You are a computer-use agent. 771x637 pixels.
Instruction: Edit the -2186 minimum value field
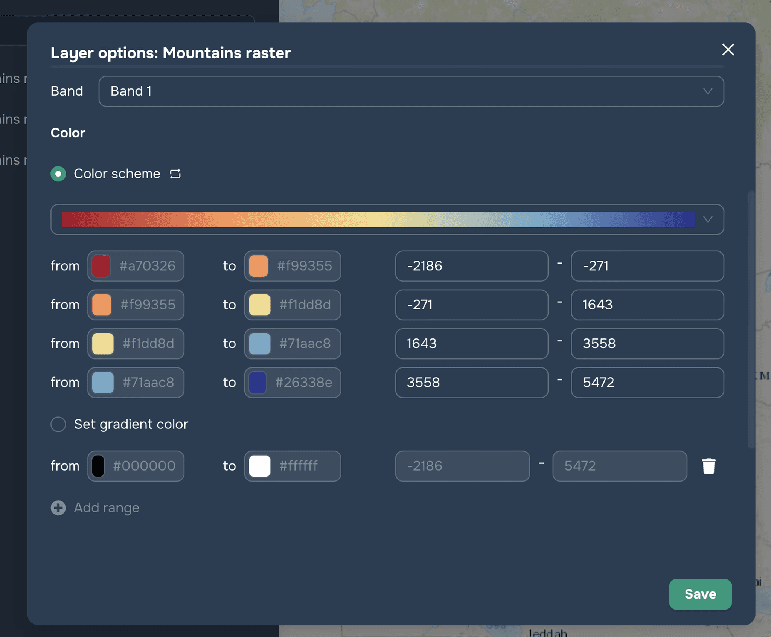(471, 266)
